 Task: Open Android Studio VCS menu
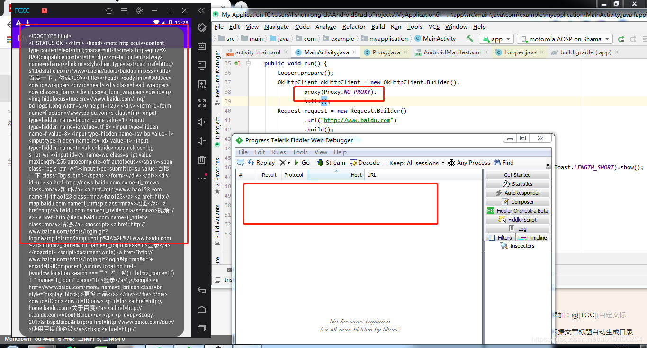434,27
